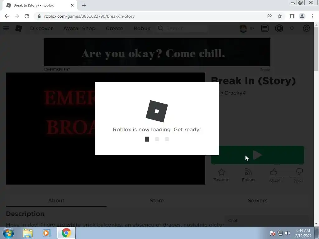Share this page from address bar

[x=269, y=16]
